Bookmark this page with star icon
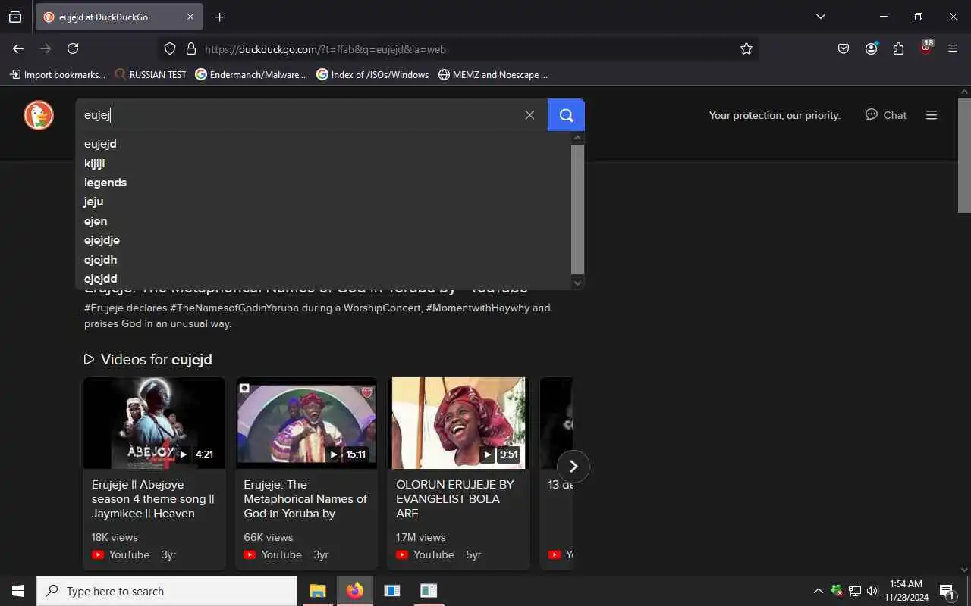 (746, 48)
